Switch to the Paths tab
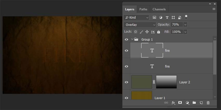The image size is (221, 110). tap(143, 9)
